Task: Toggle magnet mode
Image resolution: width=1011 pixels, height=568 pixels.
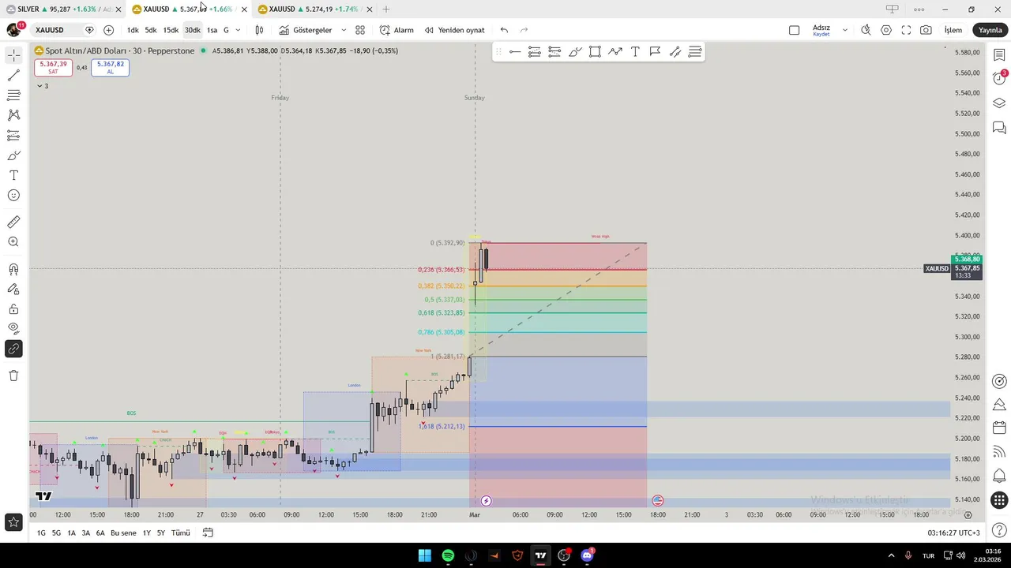Action: tap(13, 270)
